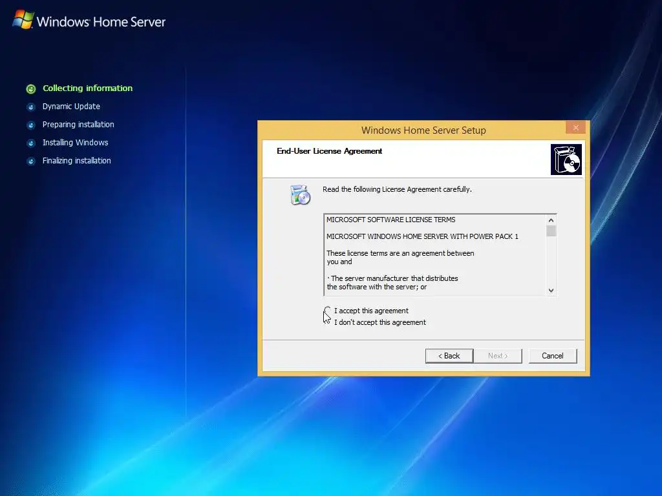
Task: Click the MICROSOFT SOFTWARE LICENSE TERMS line
Action: 391,220
